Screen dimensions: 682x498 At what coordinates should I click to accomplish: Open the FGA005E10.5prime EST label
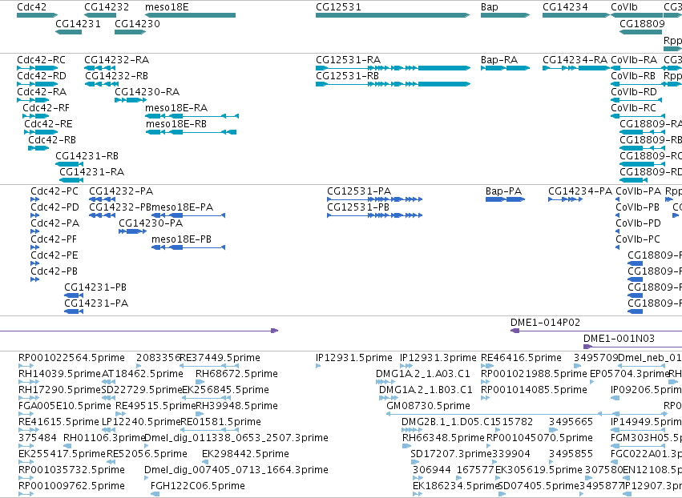[64, 406]
